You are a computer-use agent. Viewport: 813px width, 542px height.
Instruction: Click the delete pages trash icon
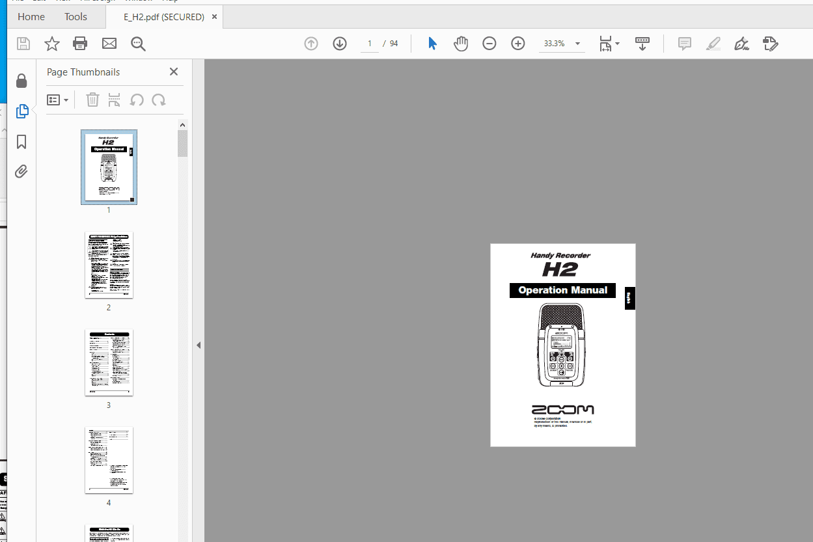point(93,100)
